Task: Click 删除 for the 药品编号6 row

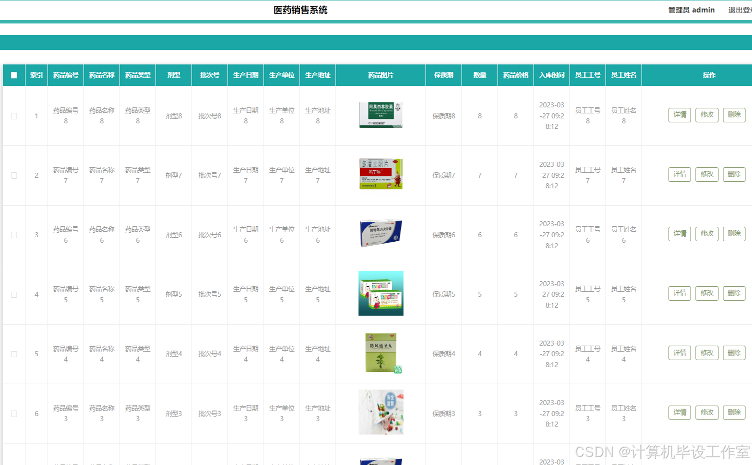Action: [734, 234]
